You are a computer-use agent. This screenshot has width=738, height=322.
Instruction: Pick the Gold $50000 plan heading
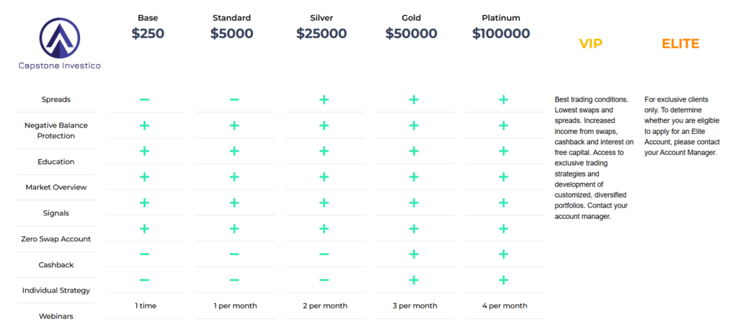pyautogui.click(x=411, y=27)
